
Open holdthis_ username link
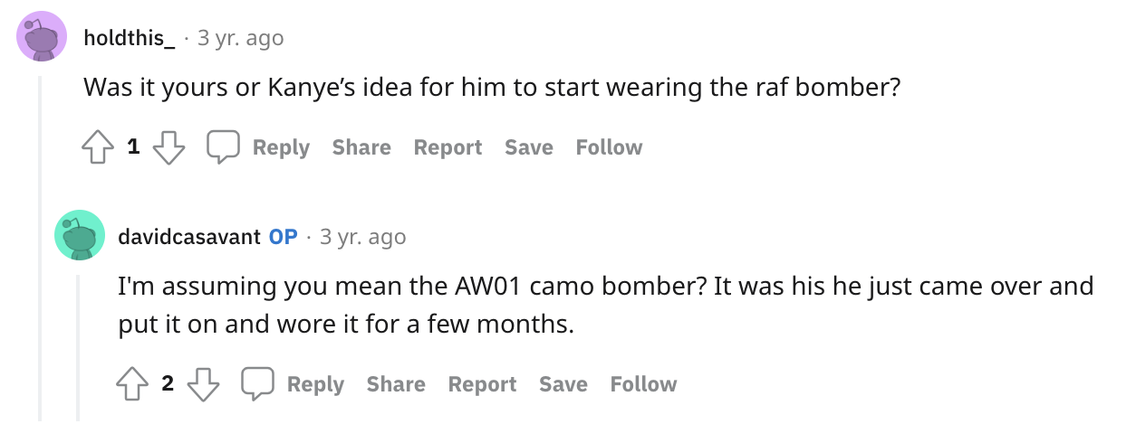coord(129,38)
